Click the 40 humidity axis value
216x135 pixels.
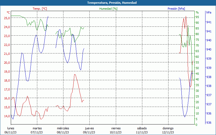197,79
